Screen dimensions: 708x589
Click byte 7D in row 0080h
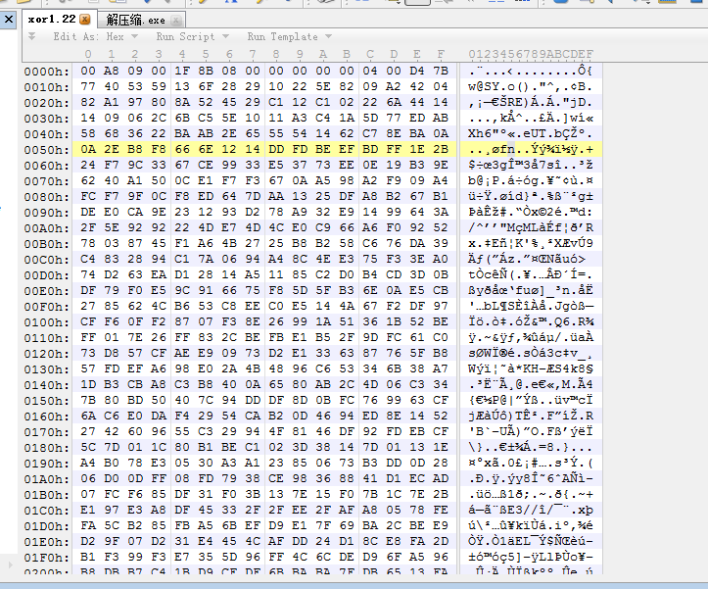point(253,196)
